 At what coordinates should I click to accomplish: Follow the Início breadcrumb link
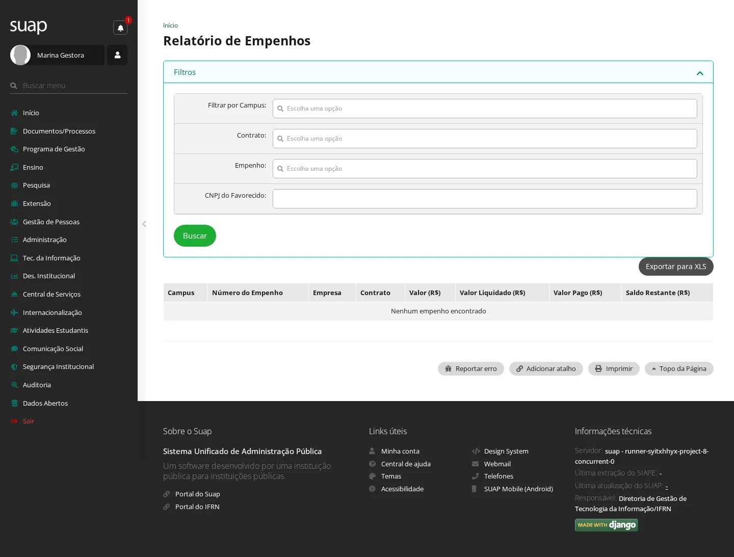(170, 25)
